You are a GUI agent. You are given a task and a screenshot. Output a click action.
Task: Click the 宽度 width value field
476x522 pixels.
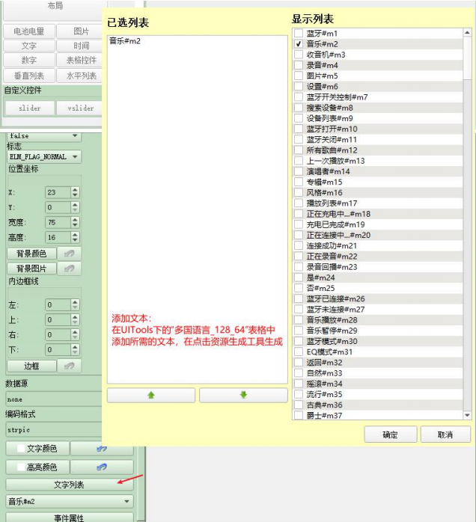click(x=58, y=222)
